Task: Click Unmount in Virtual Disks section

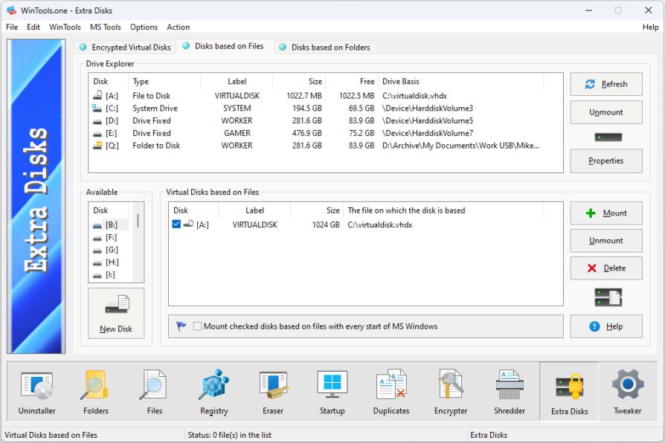Action: click(606, 240)
